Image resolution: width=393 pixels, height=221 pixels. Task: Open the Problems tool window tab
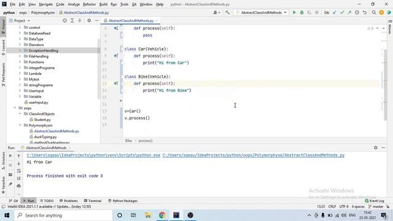click(x=68, y=201)
